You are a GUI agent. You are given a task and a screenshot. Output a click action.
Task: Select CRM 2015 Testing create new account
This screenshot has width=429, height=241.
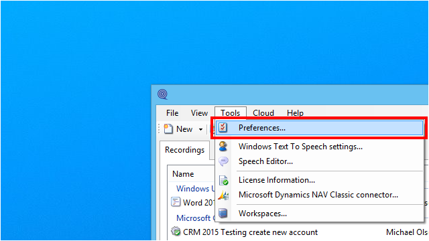click(x=250, y=232)
